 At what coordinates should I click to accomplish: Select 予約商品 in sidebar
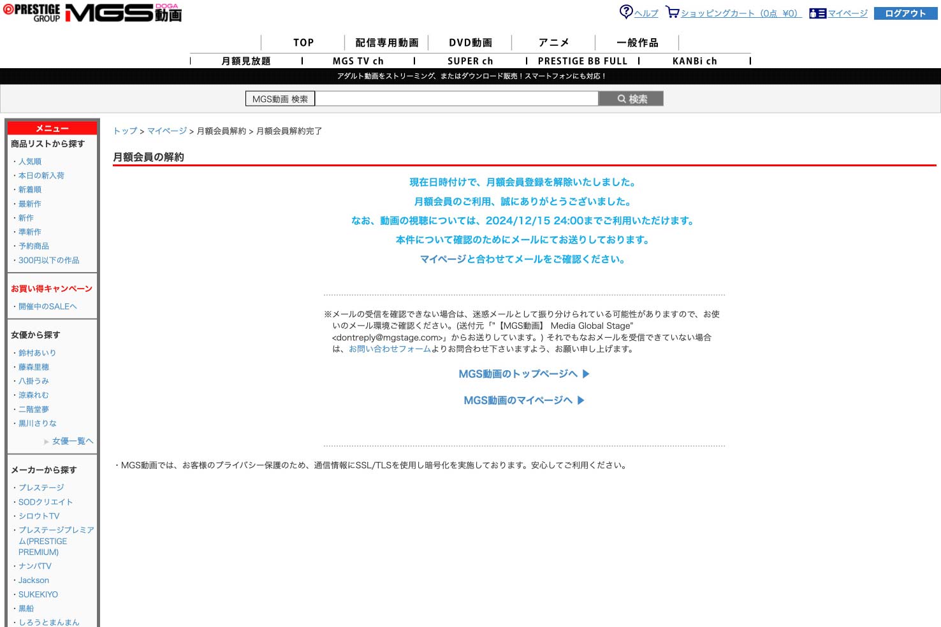point(34,246)
